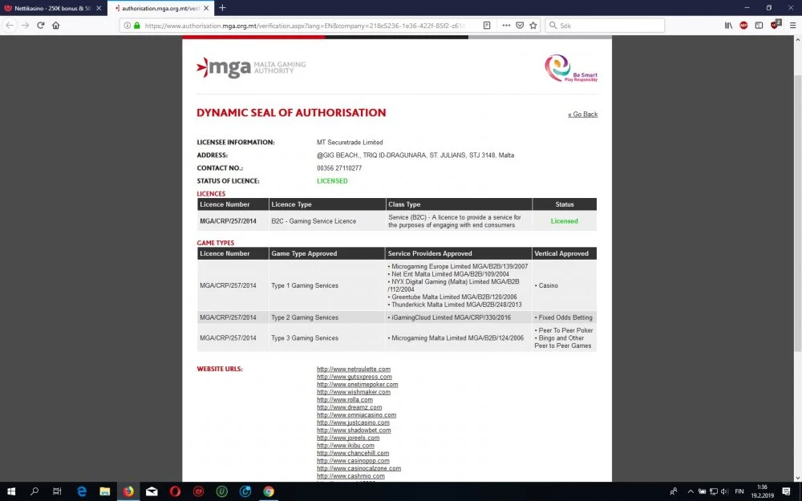Click the Go Back link
The width and height of the screenshot is (802, 501).
point(582,114)
